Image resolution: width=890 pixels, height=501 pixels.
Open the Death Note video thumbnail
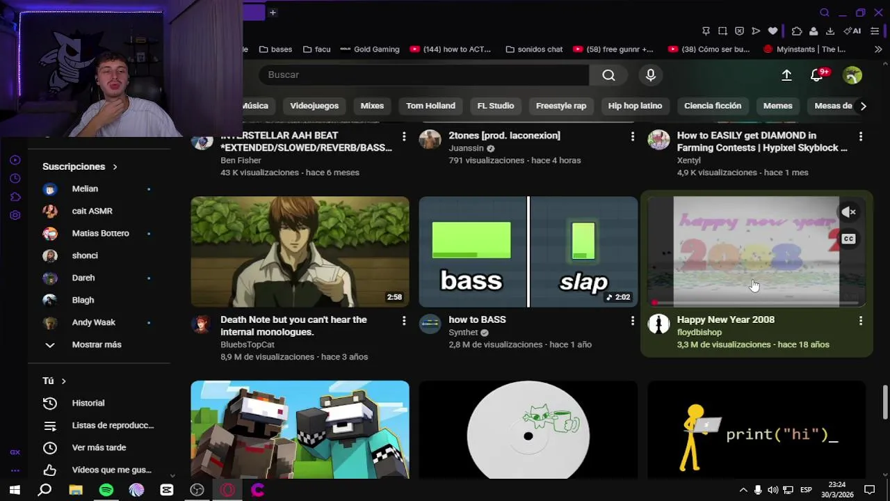coord(300,251)
